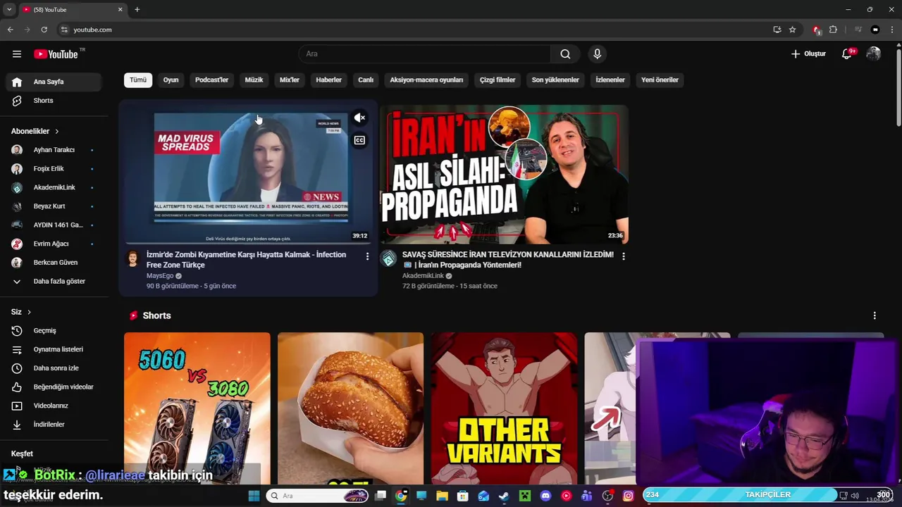Select the Müzik filter chip

(254, 80)
